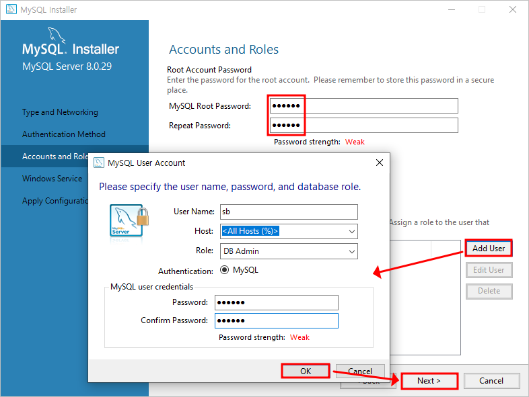Viewport: 529px width, 397px height.
Task: Click the disabled Delete button
Action: click(x=489, y=291)
